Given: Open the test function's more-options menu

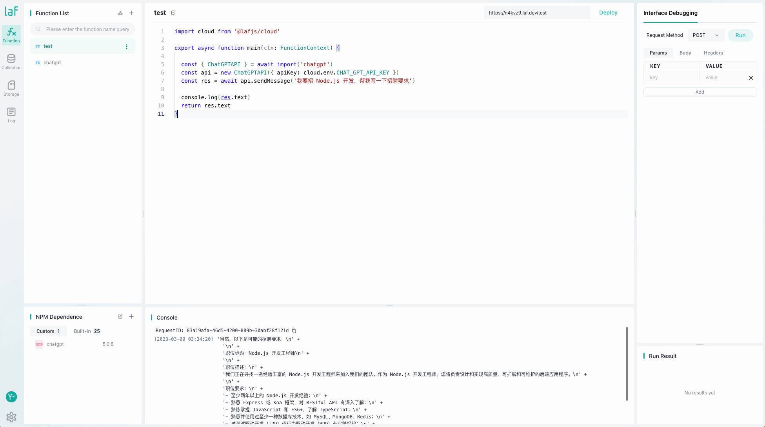Looking at the screenshot, I should [127, 46].
